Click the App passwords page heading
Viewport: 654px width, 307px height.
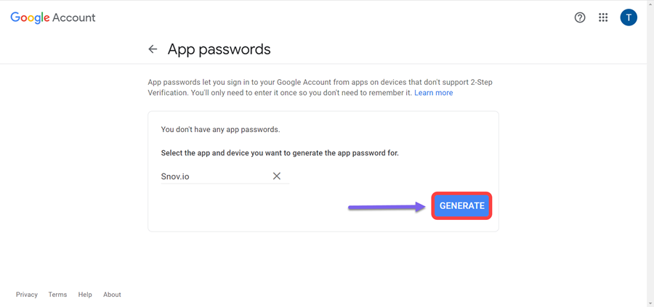point(219,49)
